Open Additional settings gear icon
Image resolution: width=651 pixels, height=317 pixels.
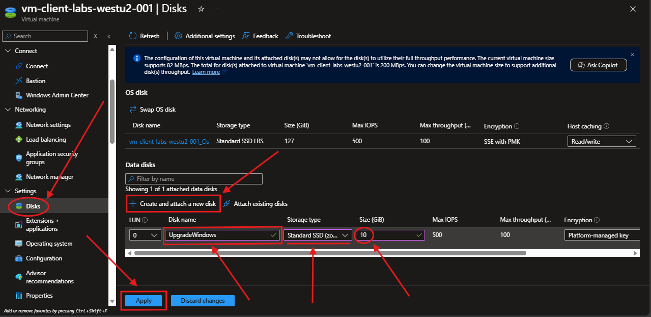178,36
